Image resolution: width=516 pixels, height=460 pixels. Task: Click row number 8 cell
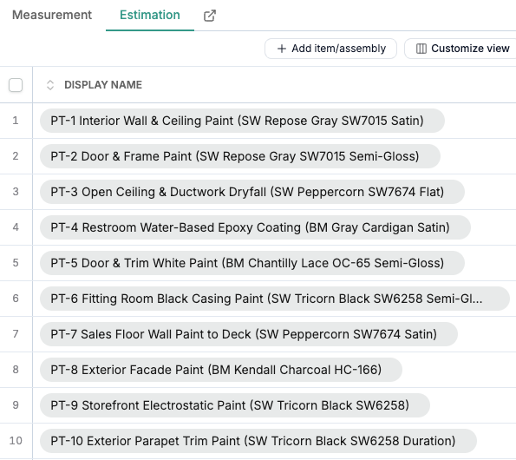(16, 370)
